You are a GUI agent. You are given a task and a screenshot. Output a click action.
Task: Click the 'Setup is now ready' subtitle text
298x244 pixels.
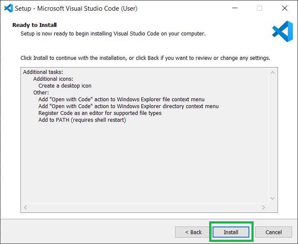click(x=113, y=34)
